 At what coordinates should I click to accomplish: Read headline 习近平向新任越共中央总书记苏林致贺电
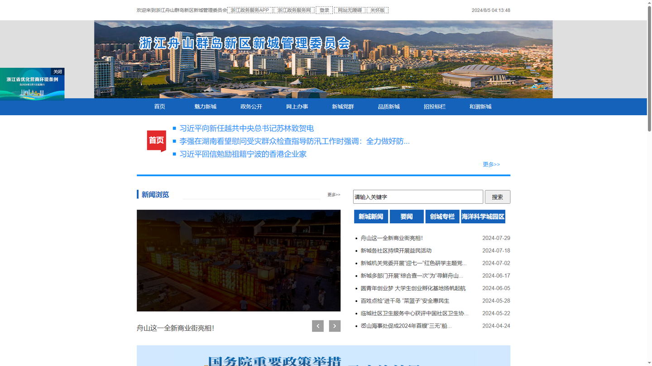click(x=247, y=128)
